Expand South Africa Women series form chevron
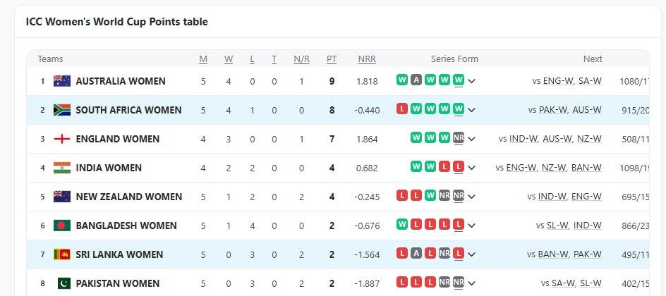Screen dimensions: 666x296 [472, 110]
